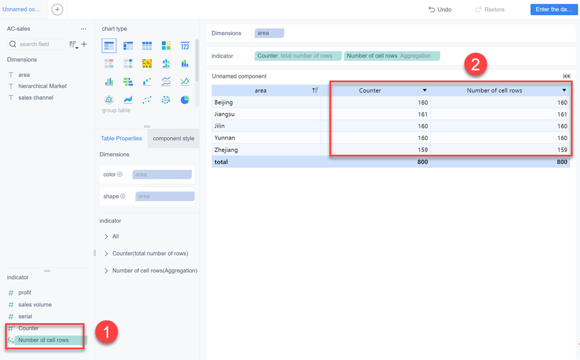Viewport: 580px width, 360px height.
Task: Open the Number of cell rows column dropdown
Action: pyautogui.click(x=565, y=90)
